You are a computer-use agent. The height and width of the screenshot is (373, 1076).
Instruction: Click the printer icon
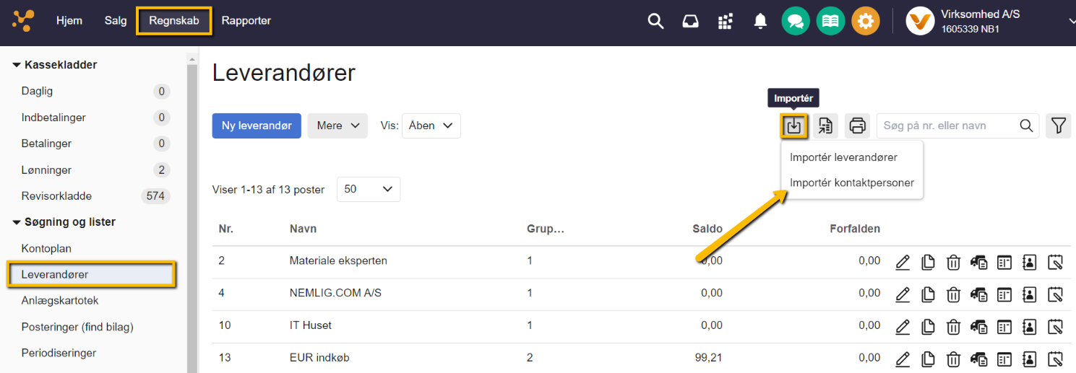tap(857, 126)
